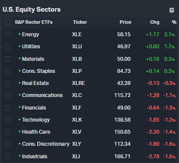
Task: Click the Energy percent 2.1%
Action: click(170, 34)
